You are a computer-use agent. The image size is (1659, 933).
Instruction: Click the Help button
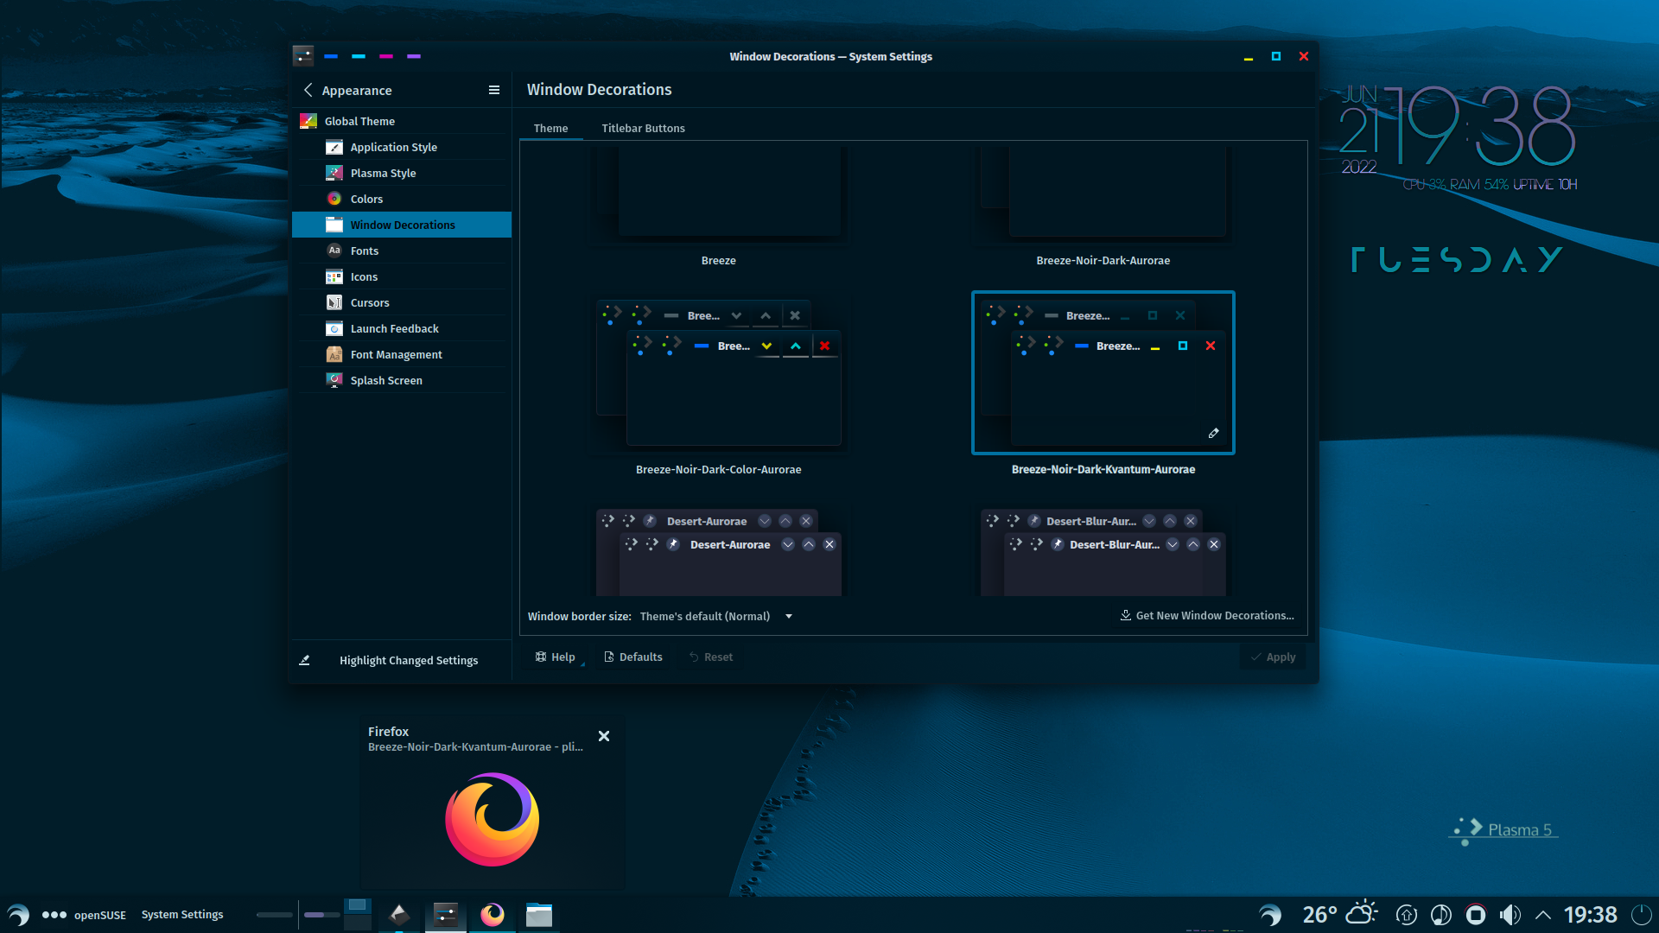click(555, 657)
